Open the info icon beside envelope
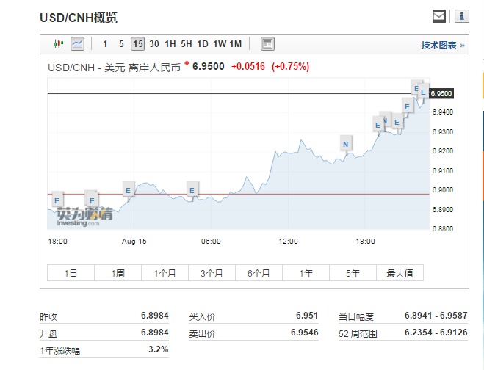The height and width of the screenshot is (370, 484). tap(460, 16)
